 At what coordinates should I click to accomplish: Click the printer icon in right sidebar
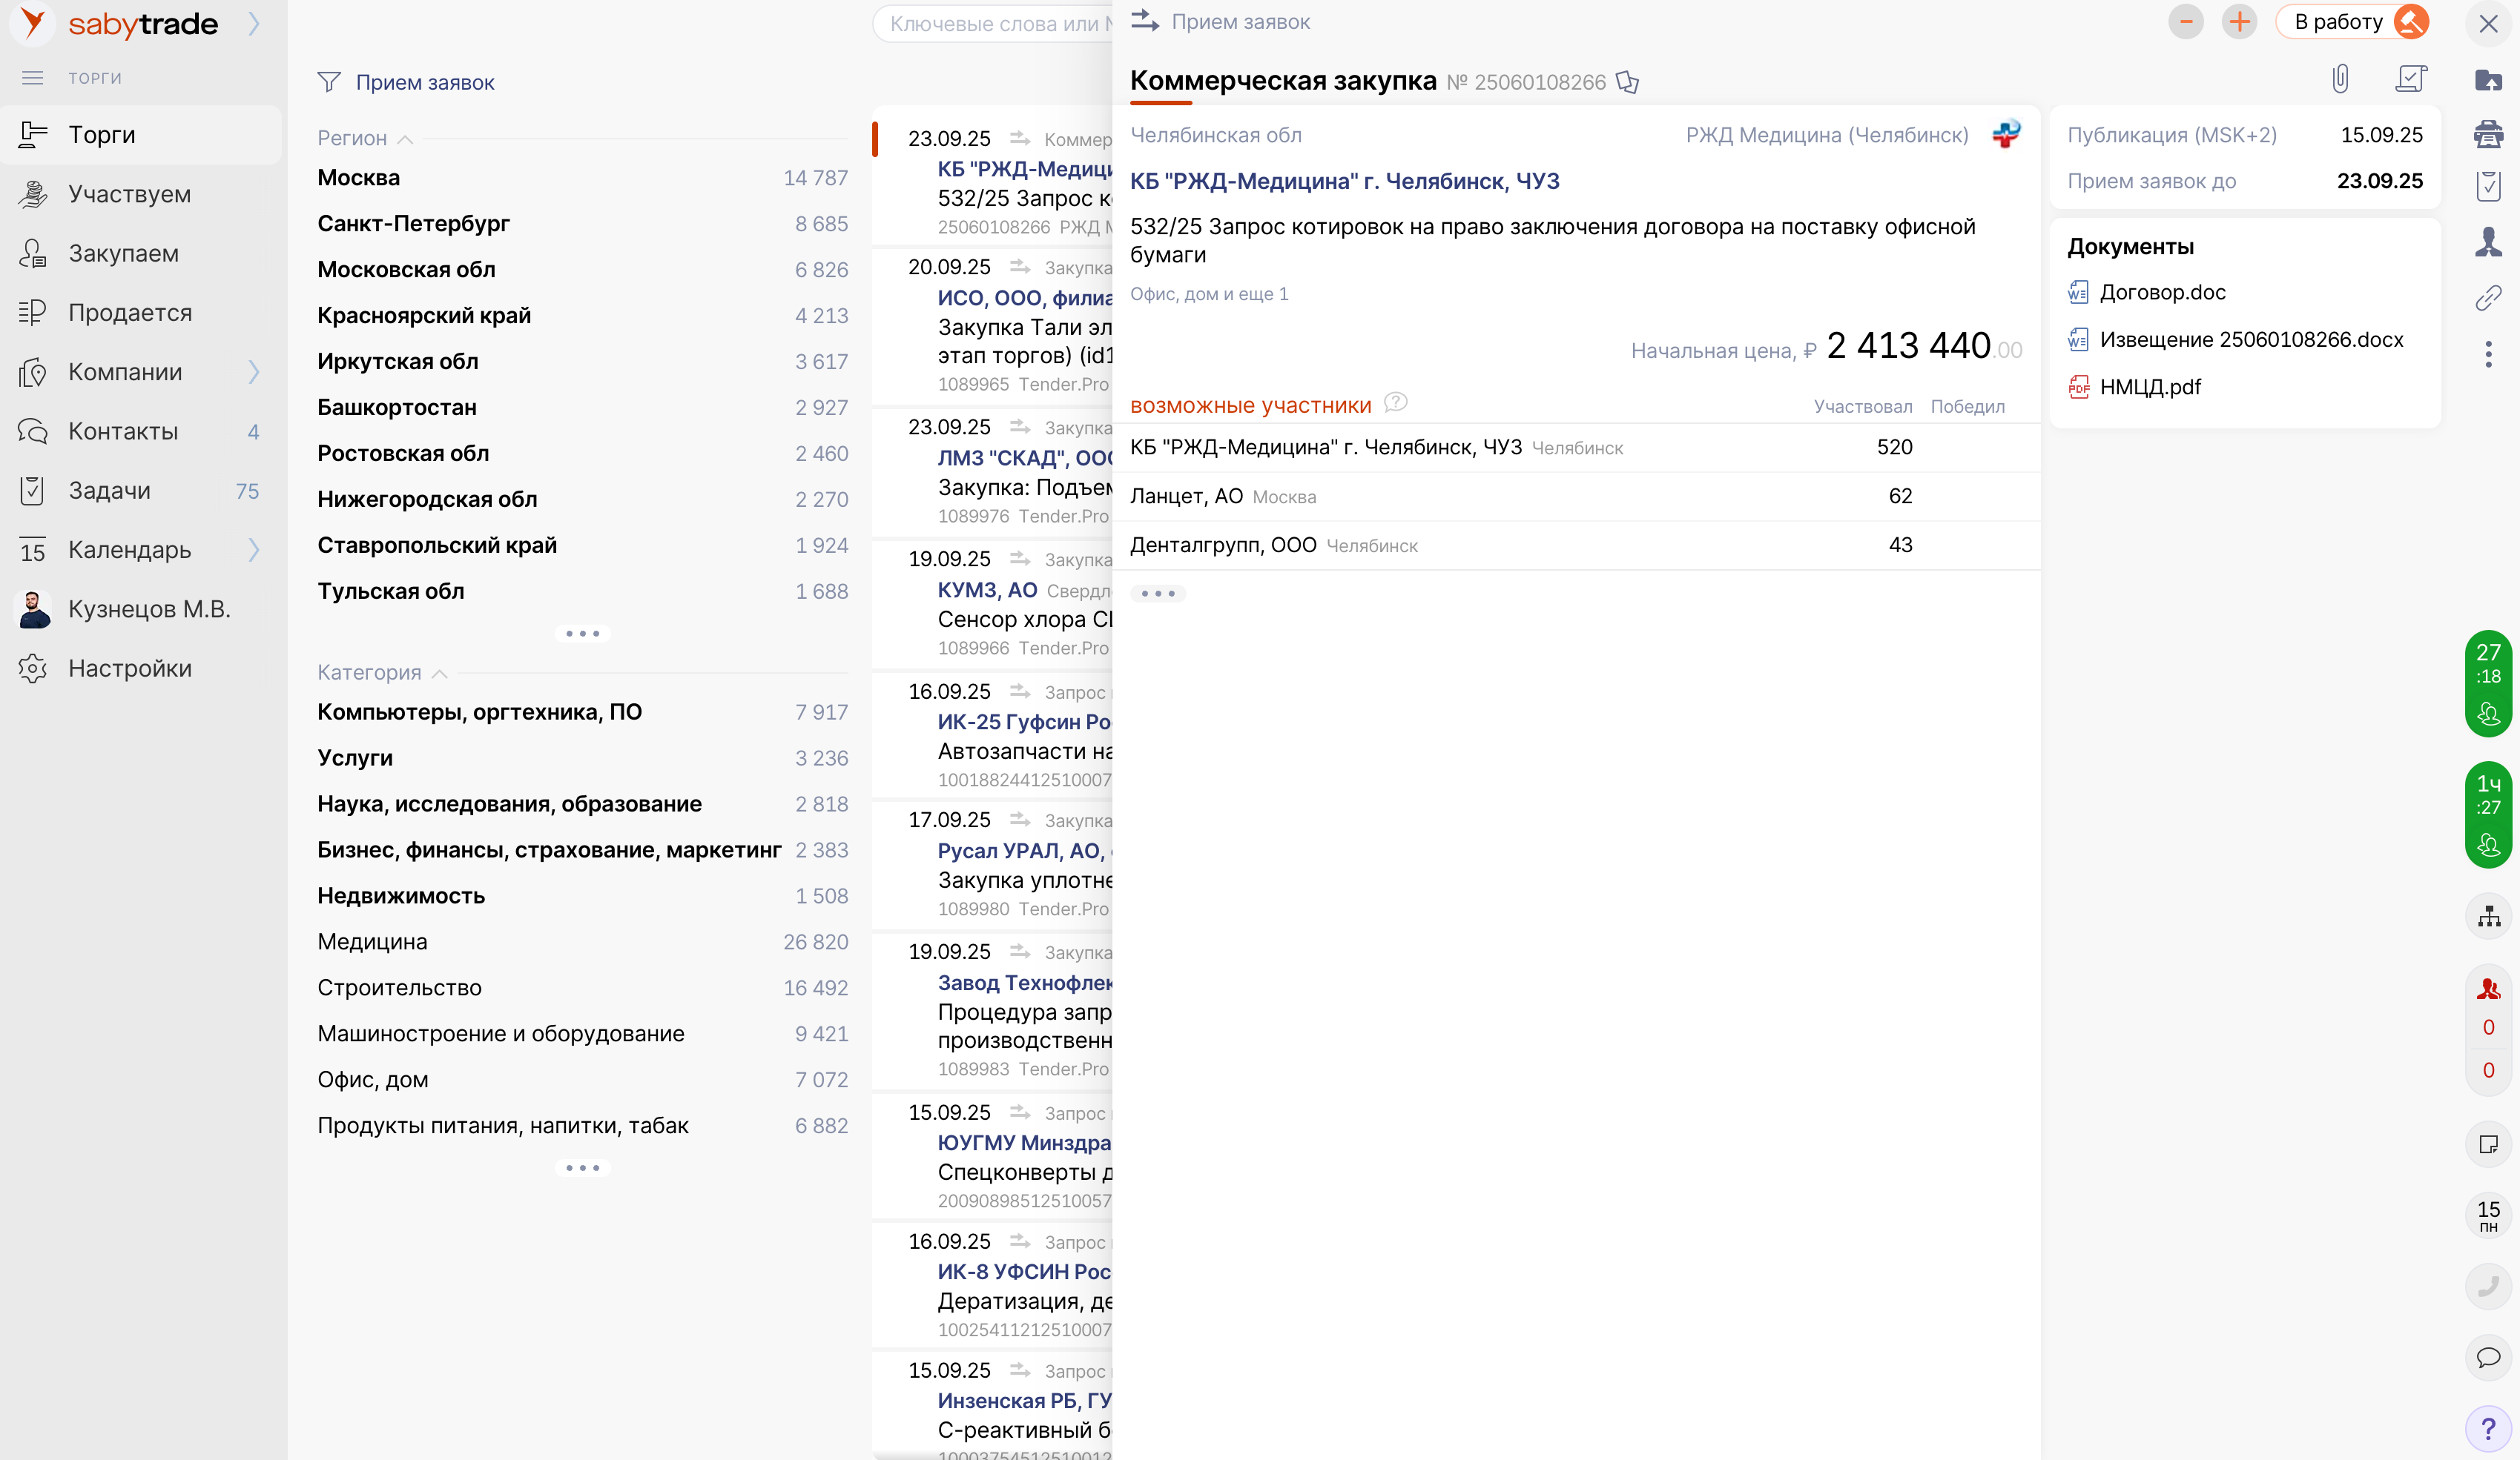pyautogui.click(x=2488, y=134)
